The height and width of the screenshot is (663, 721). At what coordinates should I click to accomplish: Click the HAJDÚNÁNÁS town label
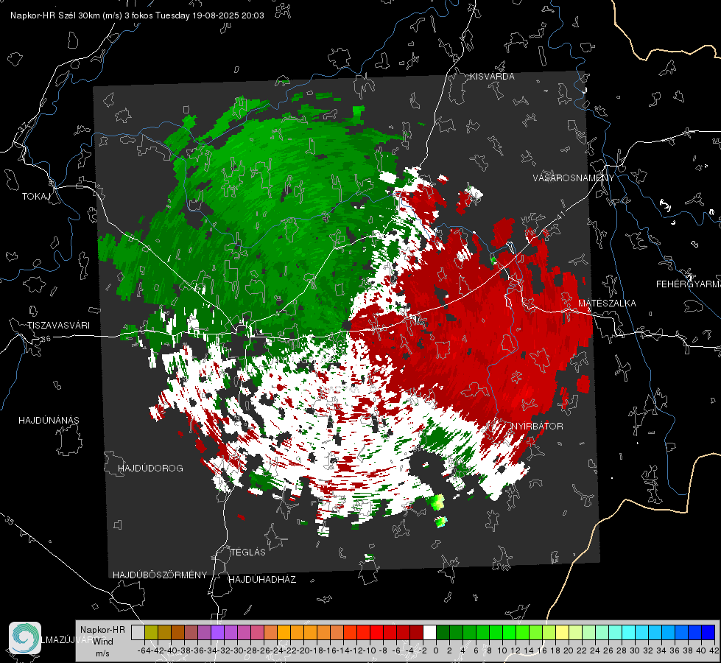(49, 420)
